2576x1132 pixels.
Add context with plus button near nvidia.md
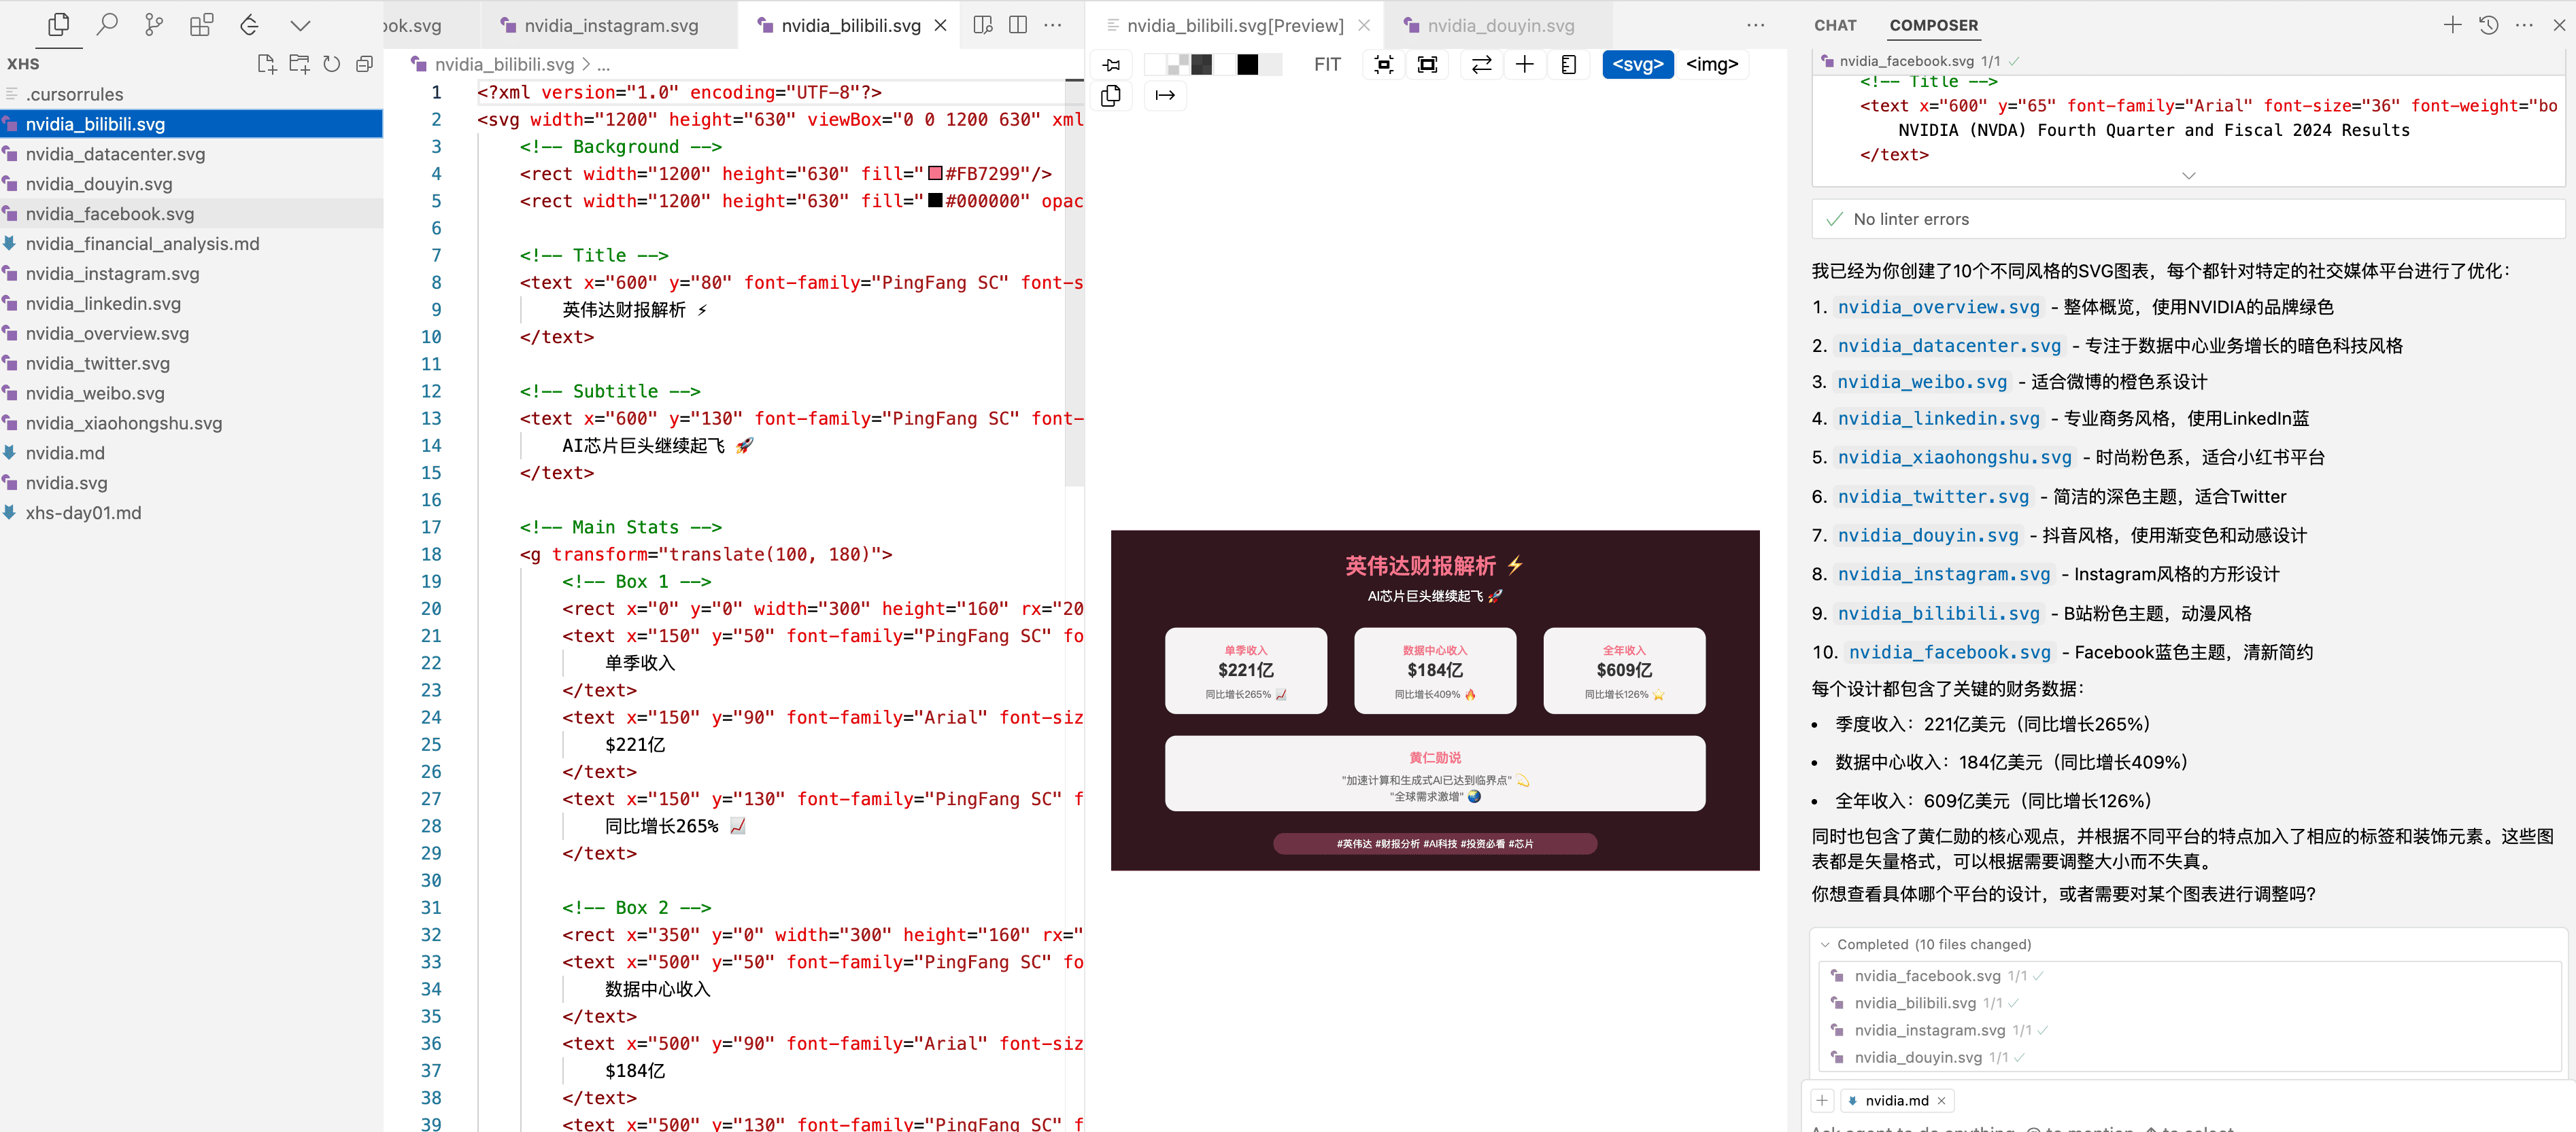pyautogui.click(x=1822, y=1101)
